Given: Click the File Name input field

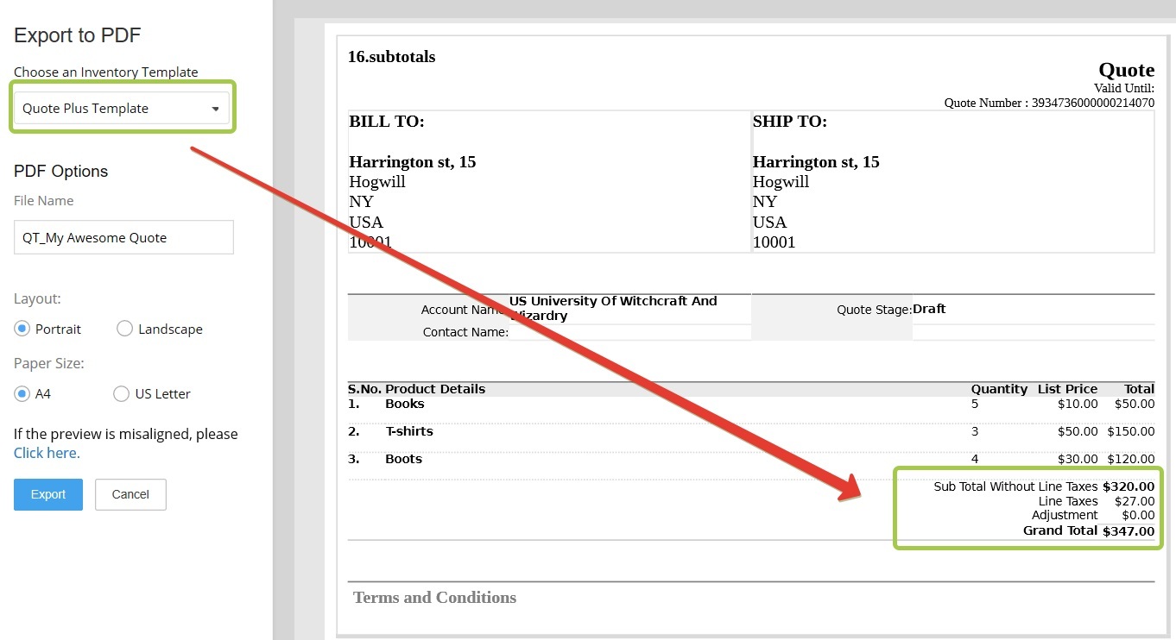Looking at the screenshot, I should click(x=123, y=237).
